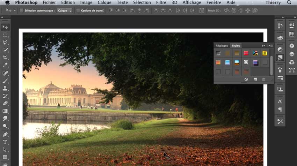The width and height of the screenshot is (297, 166).
Task: Select the Crop tool
Action: click(x=5, y=57)
